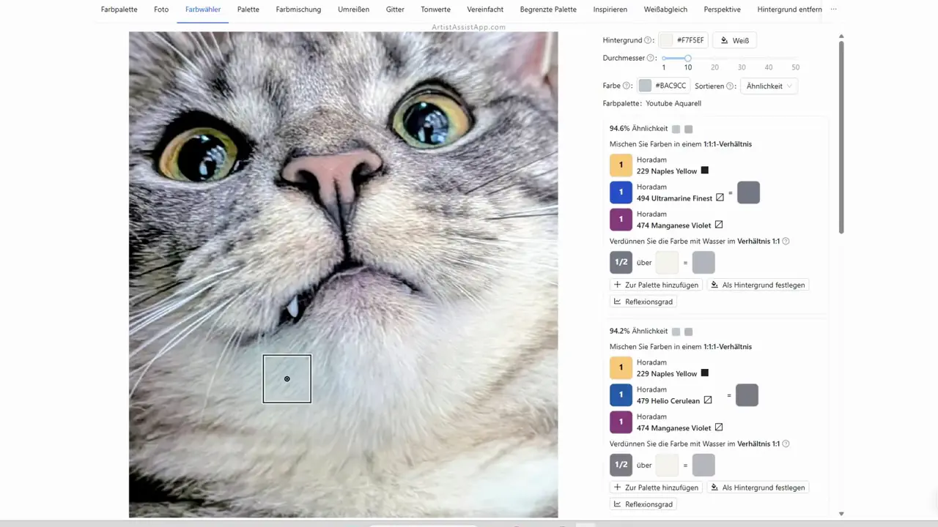The image size is (938, 527).
Task: Click the help icon beside Farbe
Action: [x=627, y=86]
